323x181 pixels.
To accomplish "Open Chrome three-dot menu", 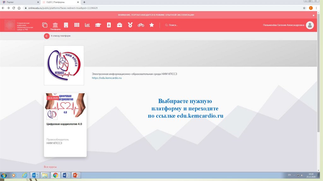I will coord(316,8).
